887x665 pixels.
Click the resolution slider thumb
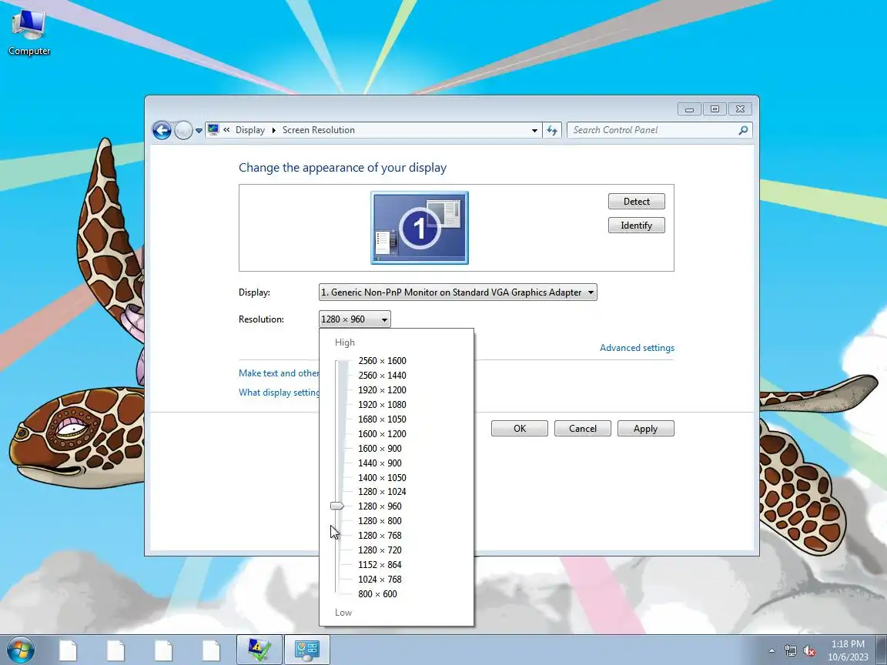(336, 506)
